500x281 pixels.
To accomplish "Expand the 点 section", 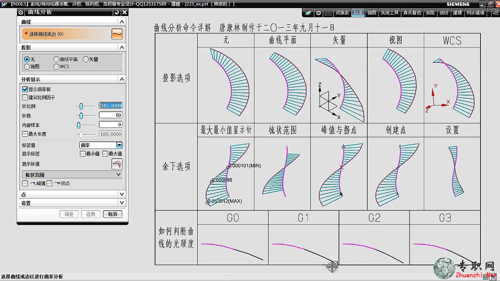I will pyautogui.click(x=122, y=194).
